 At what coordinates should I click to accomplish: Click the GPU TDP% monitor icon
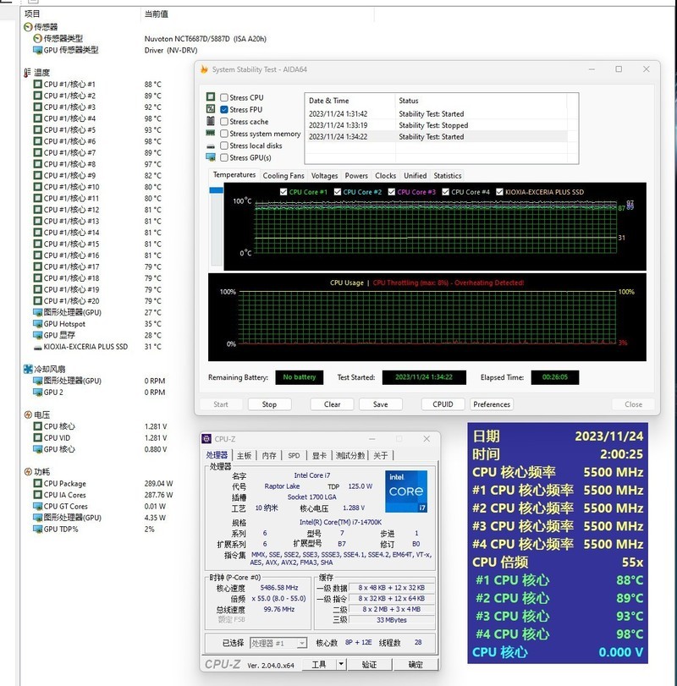[37, 529]
